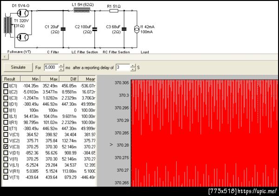Click the T1 320V label
279x196 pixels.
tap(21, 20)
